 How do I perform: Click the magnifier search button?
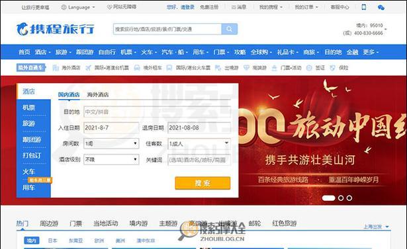coord(229,29)
